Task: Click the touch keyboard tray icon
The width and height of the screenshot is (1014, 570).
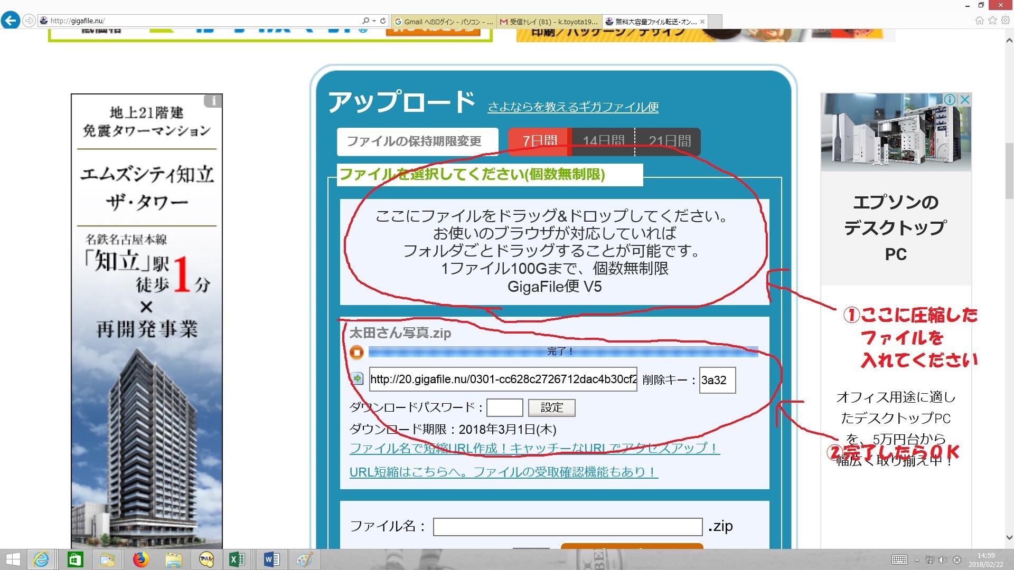Action: pos(899,560)
